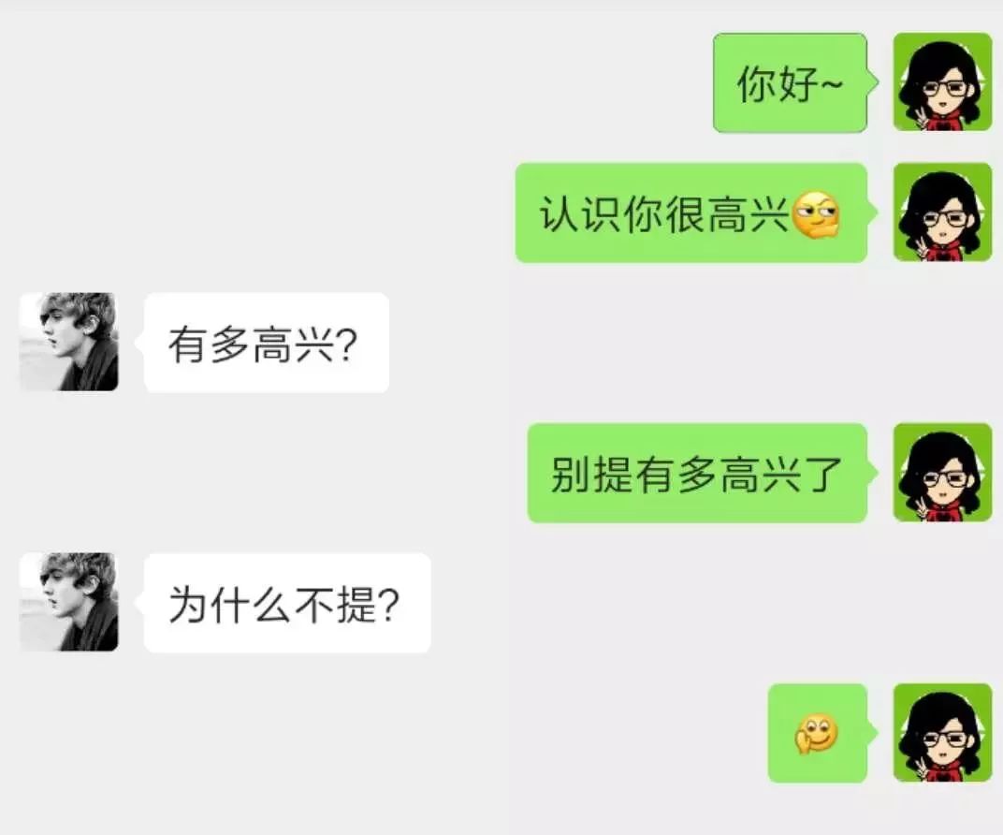
Task: Select the 为什么不提? reply bubble
Action: point(283,603)
